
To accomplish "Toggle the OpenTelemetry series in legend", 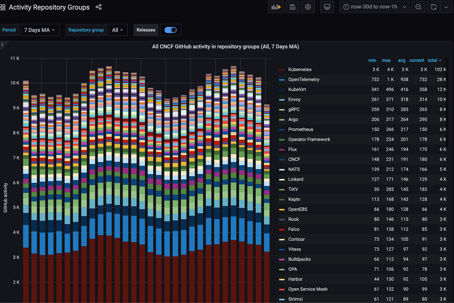I will 304,80.
